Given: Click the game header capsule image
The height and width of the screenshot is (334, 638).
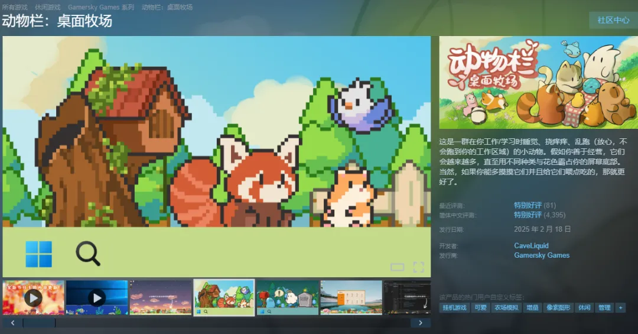Looking at the screenshot, I should (x=538, y=83).
